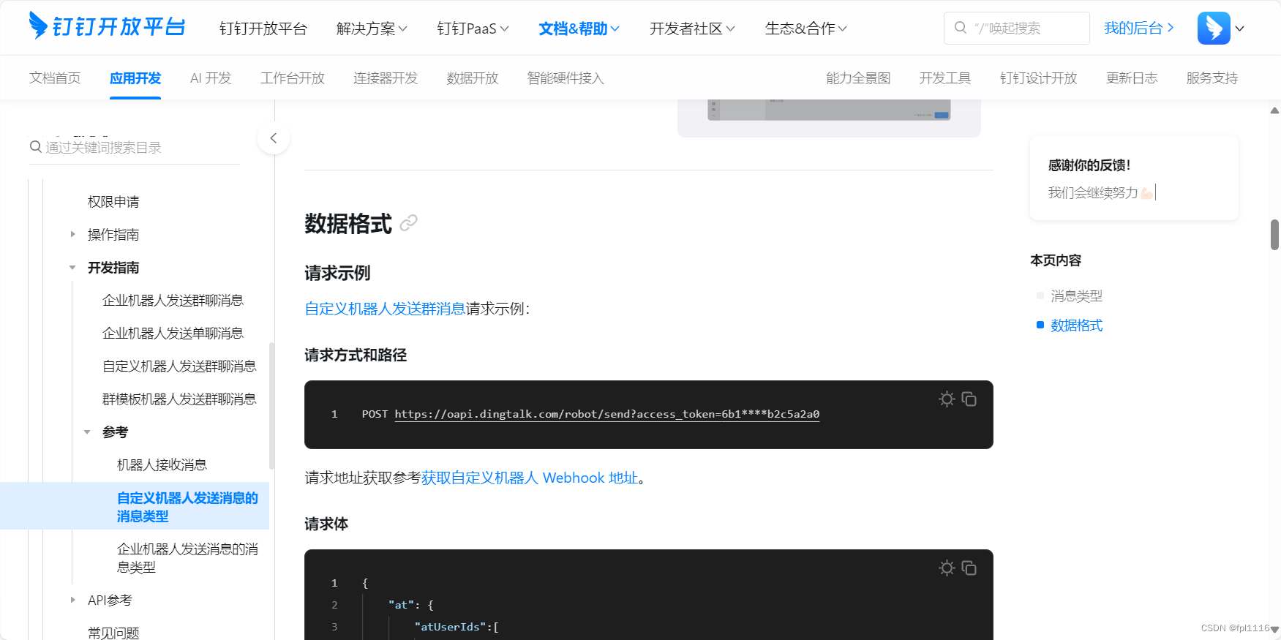1281x640 pixels.
Task: Click the 通过关键词搜索目录 input
Action: (x=135, y=147)
